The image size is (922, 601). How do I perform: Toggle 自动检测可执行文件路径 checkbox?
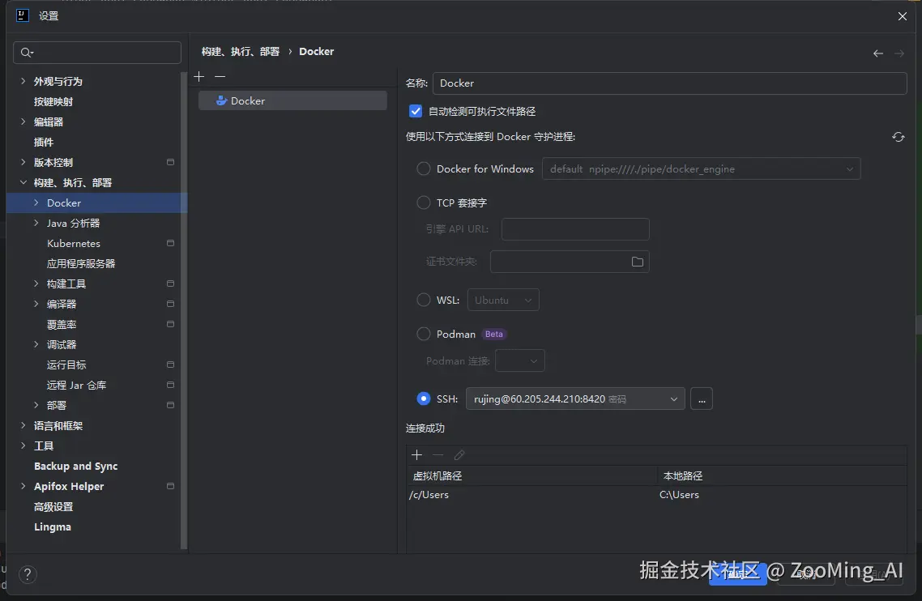(416, 111)
